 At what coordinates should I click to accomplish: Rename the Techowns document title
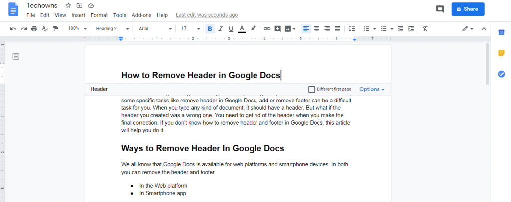coord(42,5)
